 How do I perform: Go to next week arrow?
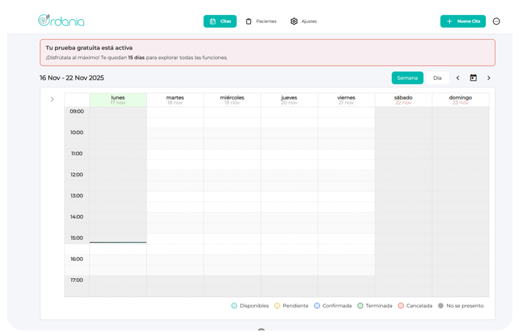point(489,78)
